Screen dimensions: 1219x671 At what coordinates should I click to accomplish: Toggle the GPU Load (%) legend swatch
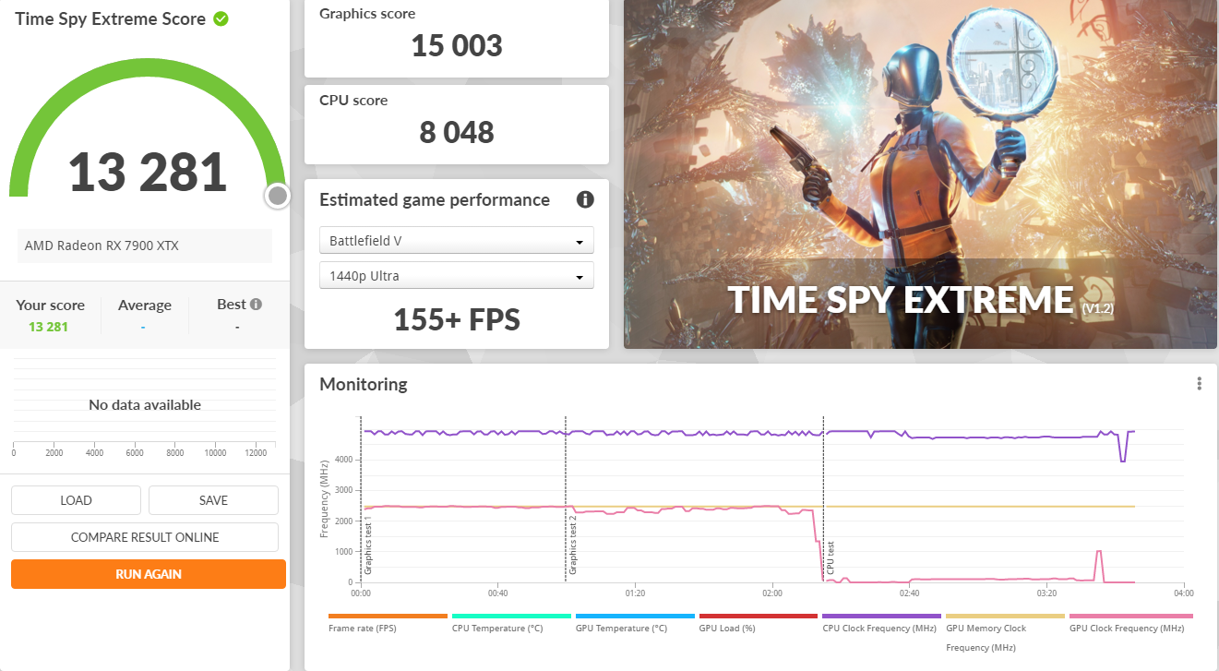pos(759,616)
